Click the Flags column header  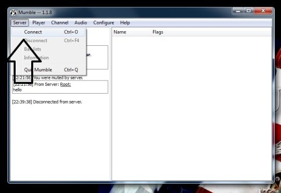click(158, 32)
